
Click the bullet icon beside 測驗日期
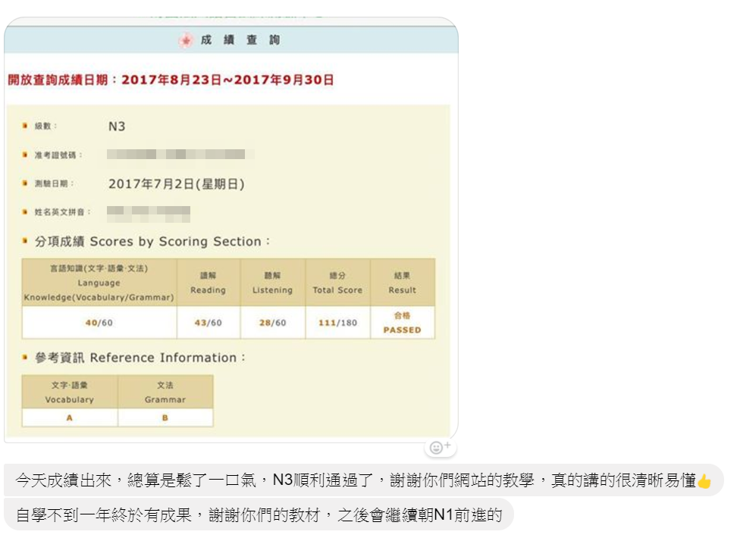tap(25, 183)
